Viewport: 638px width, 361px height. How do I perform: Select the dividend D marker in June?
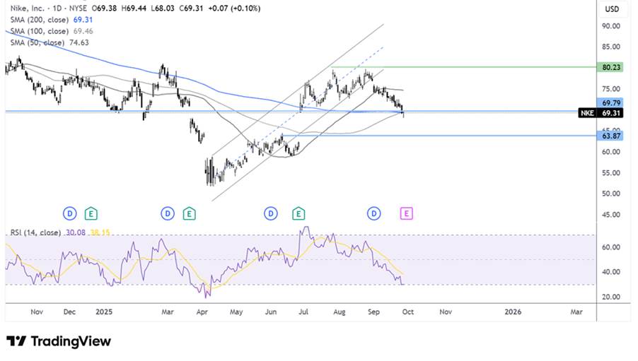pyautogui.click(x=271, y=213)
